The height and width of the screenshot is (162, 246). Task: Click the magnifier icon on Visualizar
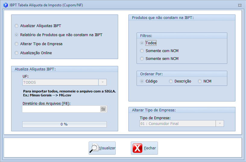[94, 148]
